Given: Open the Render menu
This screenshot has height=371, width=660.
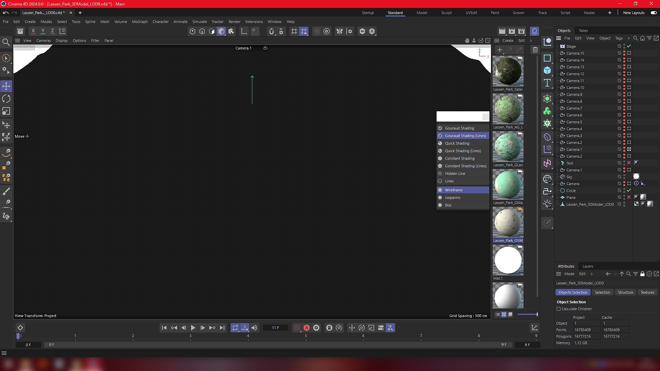Looking at the screenshot, I should click(234, 22).
